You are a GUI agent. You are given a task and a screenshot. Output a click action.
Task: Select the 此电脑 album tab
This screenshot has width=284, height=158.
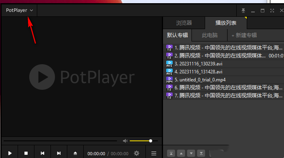click(x=209, y=35)
